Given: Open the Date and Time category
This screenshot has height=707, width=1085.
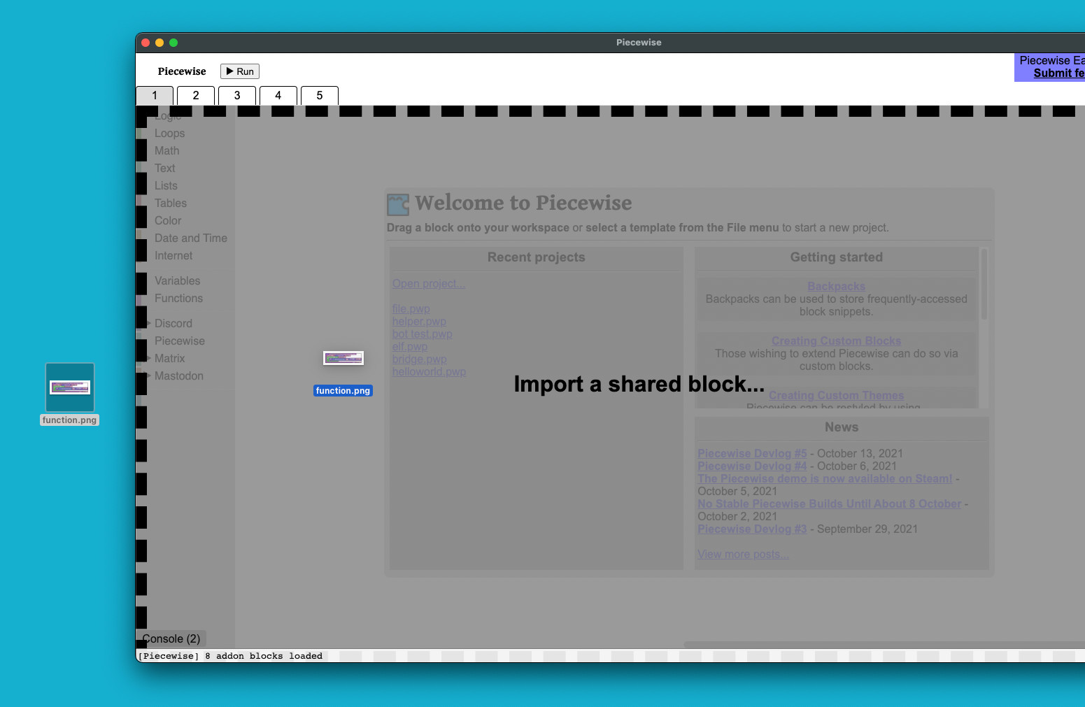Looking at the screenshot, I should [x=190, y=238].
